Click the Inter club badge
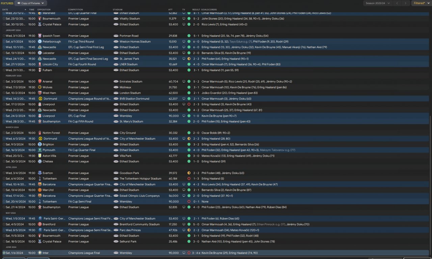This screenshot has width=432, height=259. coord(39,253)
